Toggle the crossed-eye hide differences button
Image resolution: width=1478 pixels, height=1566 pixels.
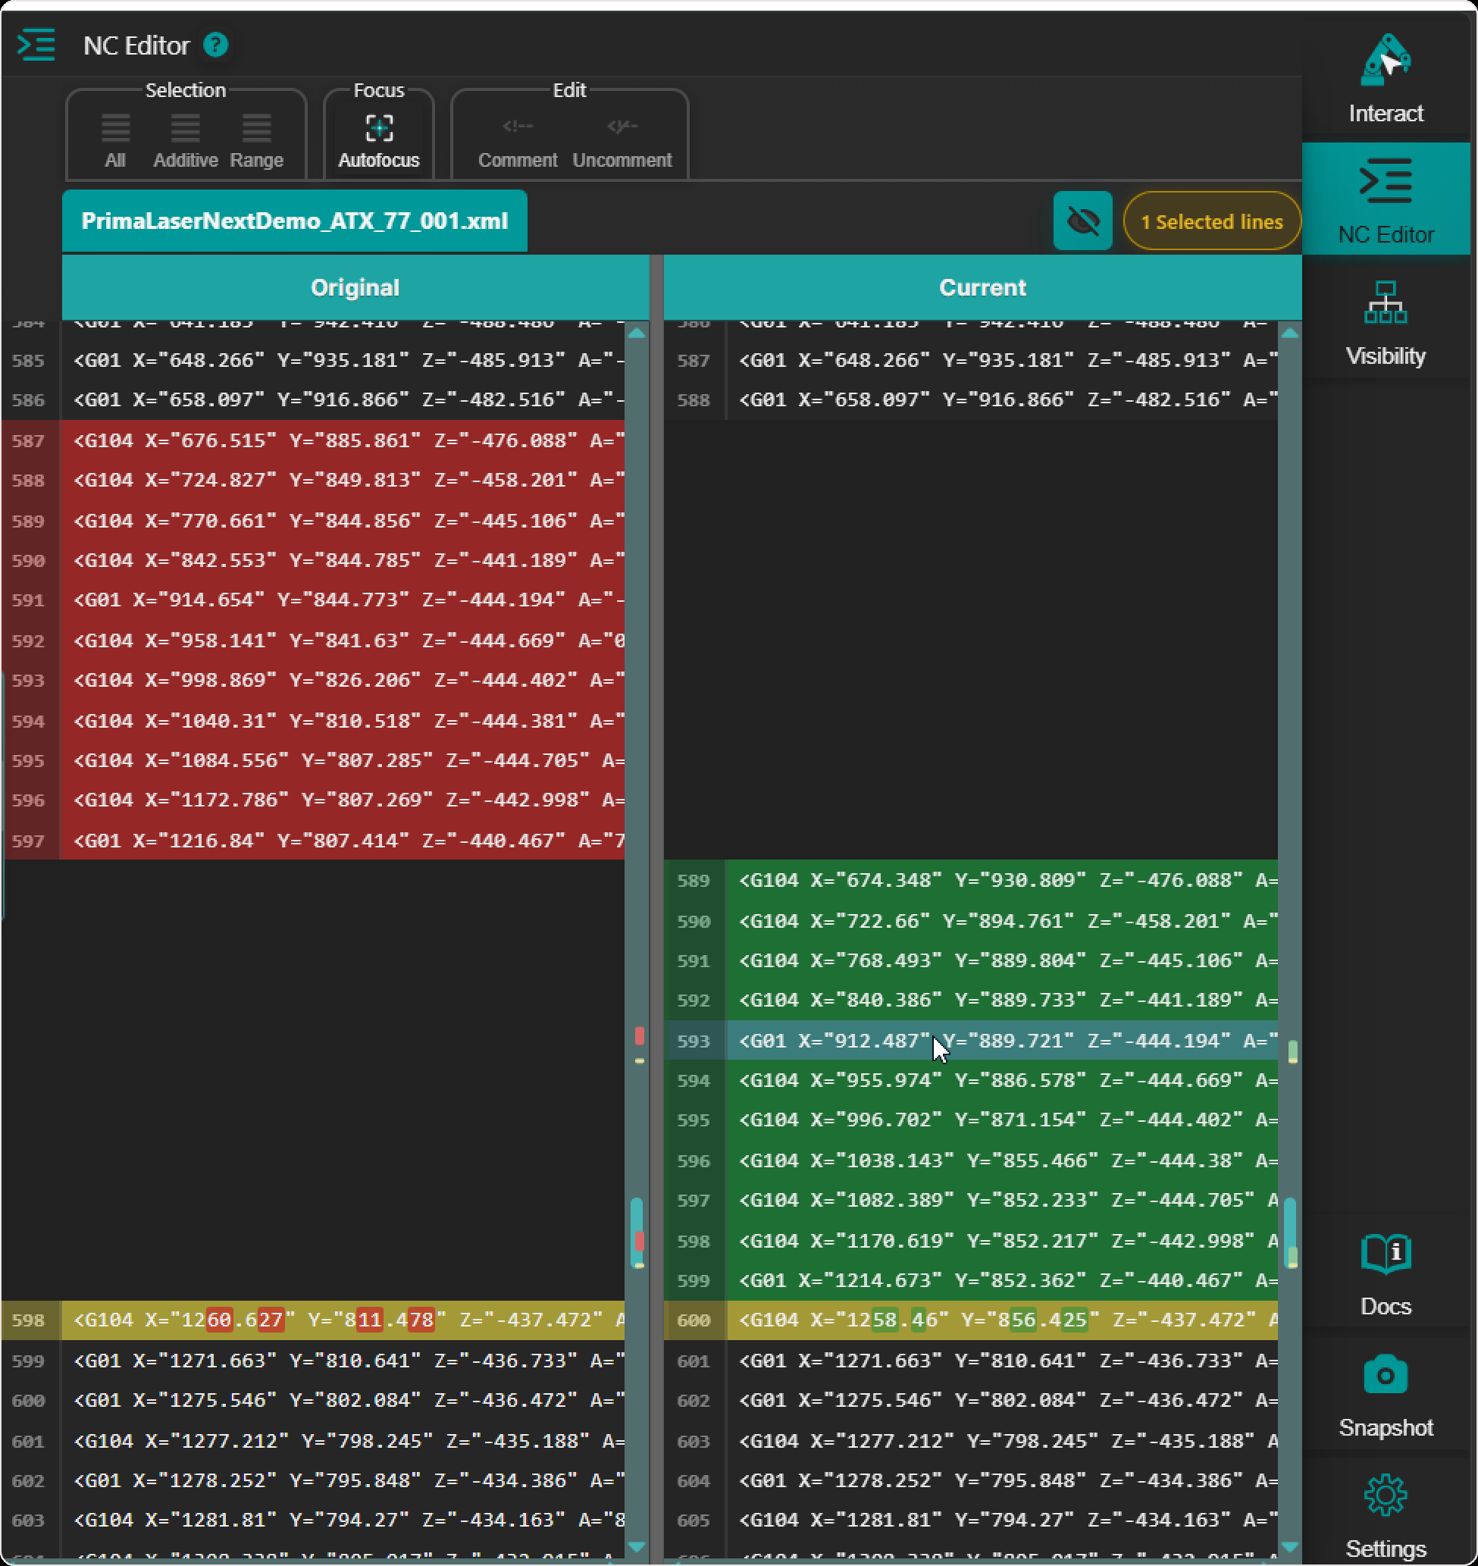pos(1082,221)
